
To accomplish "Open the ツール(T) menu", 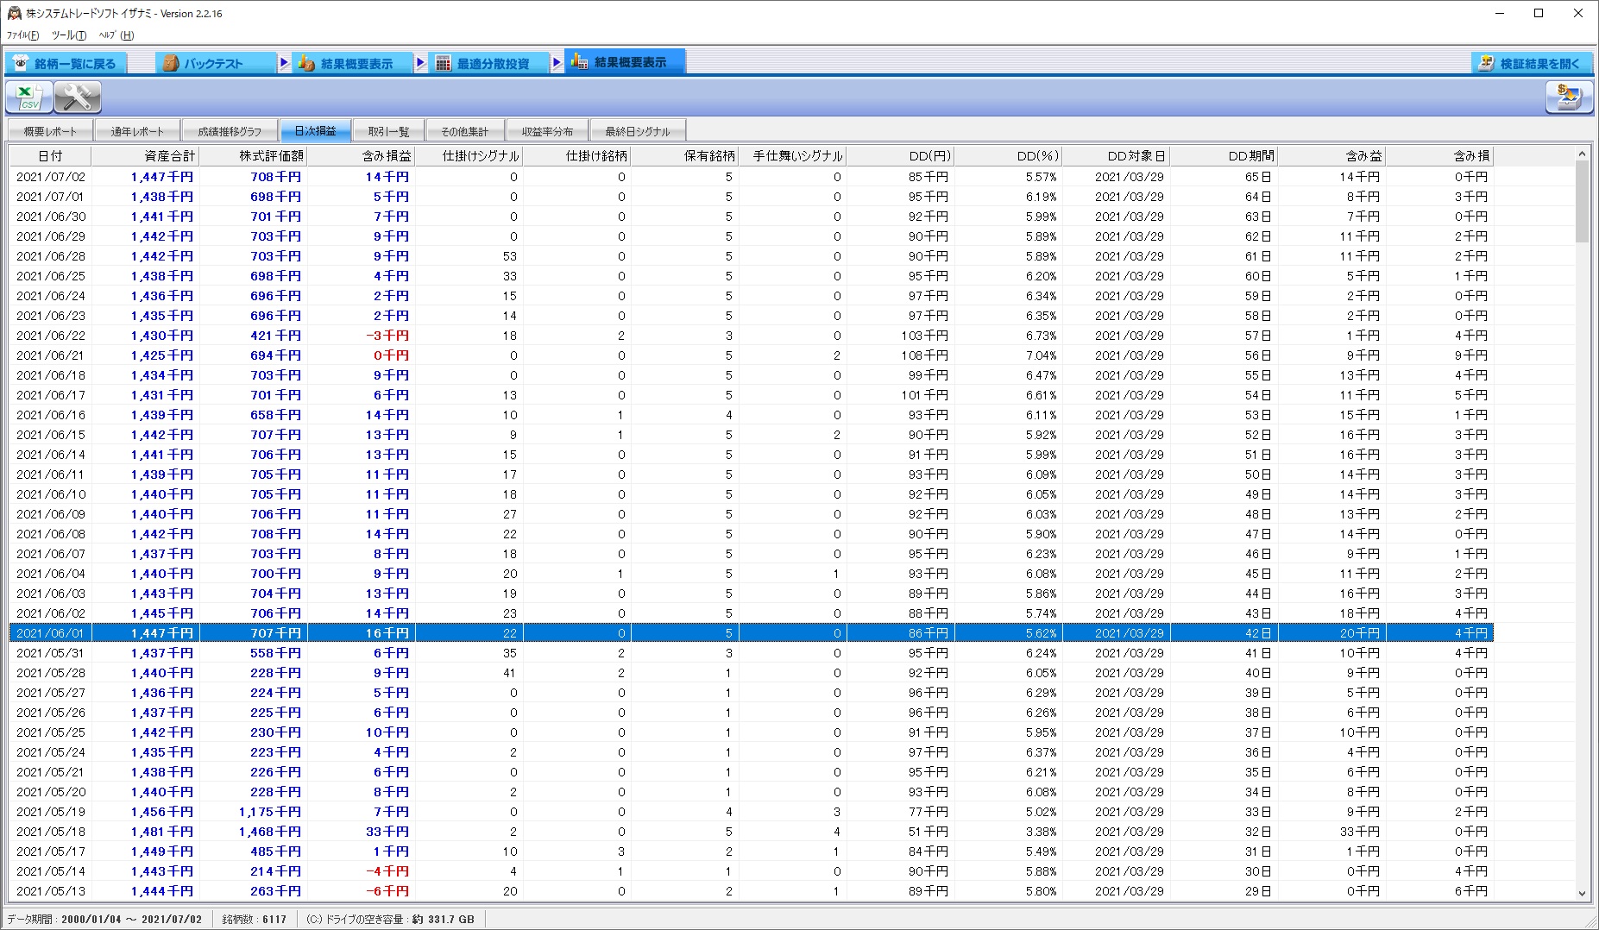I will click(69, 35).
